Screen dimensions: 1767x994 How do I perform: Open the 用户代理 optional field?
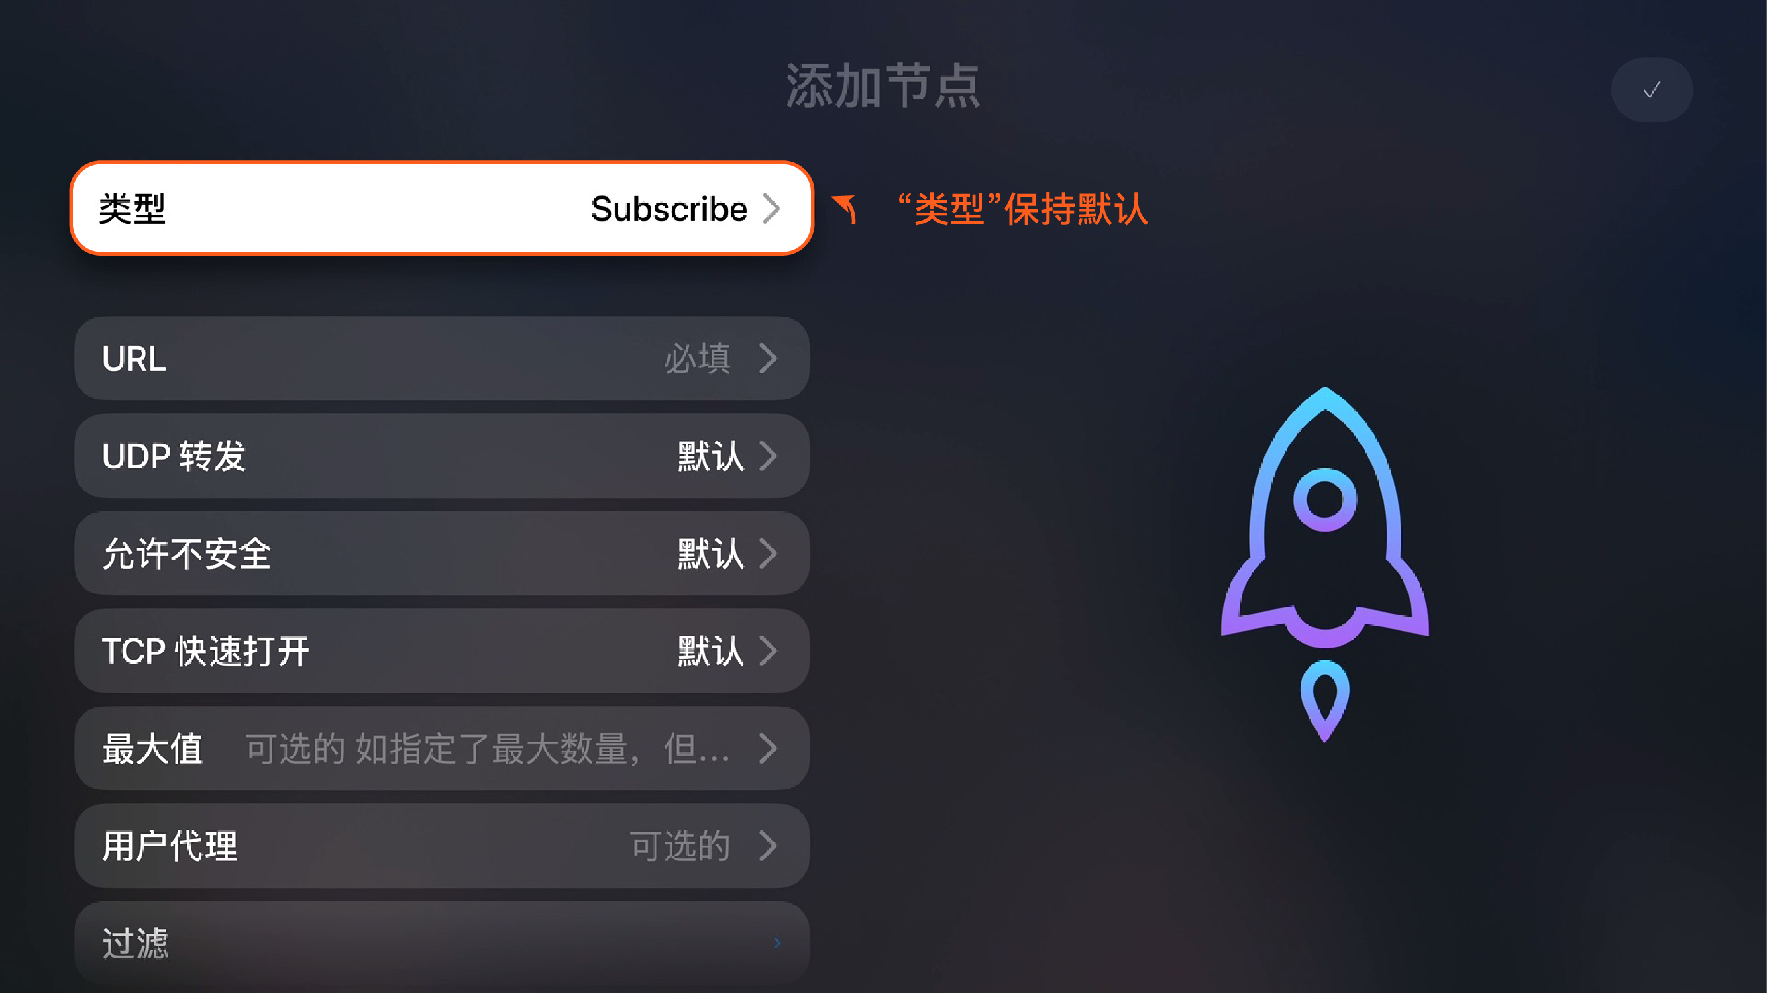(x=442, y=846)
